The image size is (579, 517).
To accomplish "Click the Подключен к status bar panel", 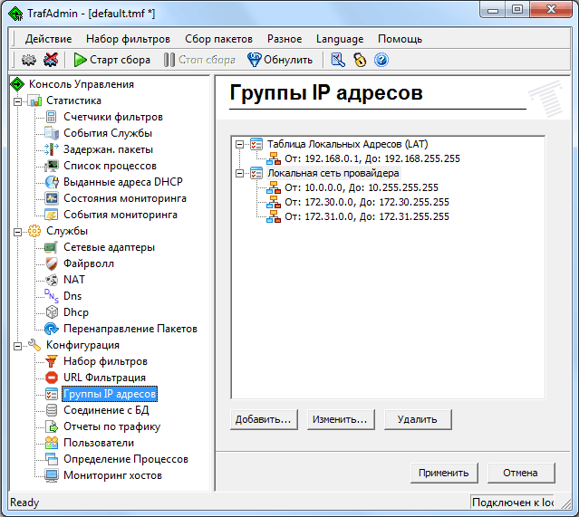I will 513,503.
